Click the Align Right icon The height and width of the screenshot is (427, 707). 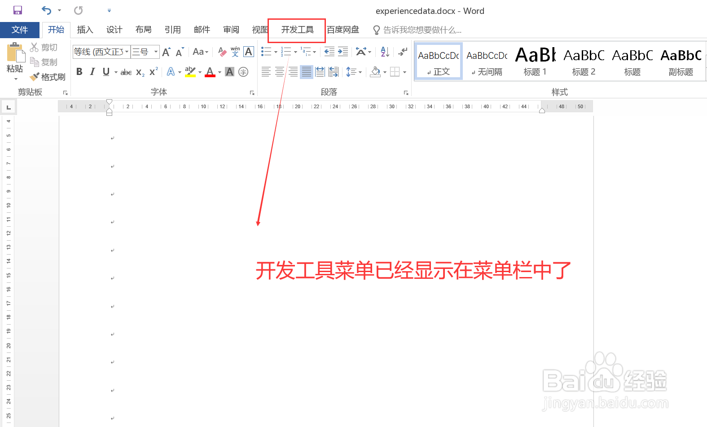tap(293, 72)
